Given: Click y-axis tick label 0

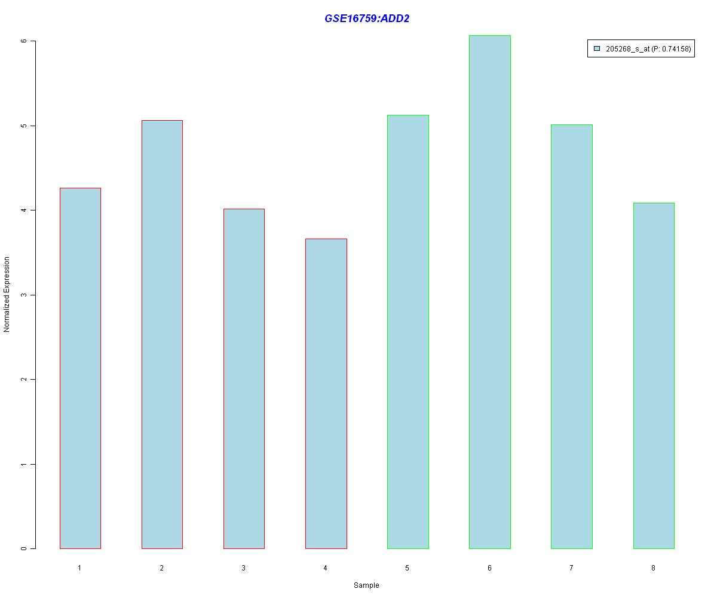Looking at the screenshot, I should click(x=24, y=549).
